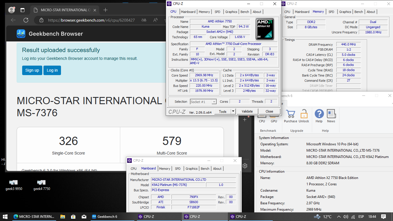393x221 pixels.
Task: Open Mail app from taskbar
Action: tap(84, 217)
